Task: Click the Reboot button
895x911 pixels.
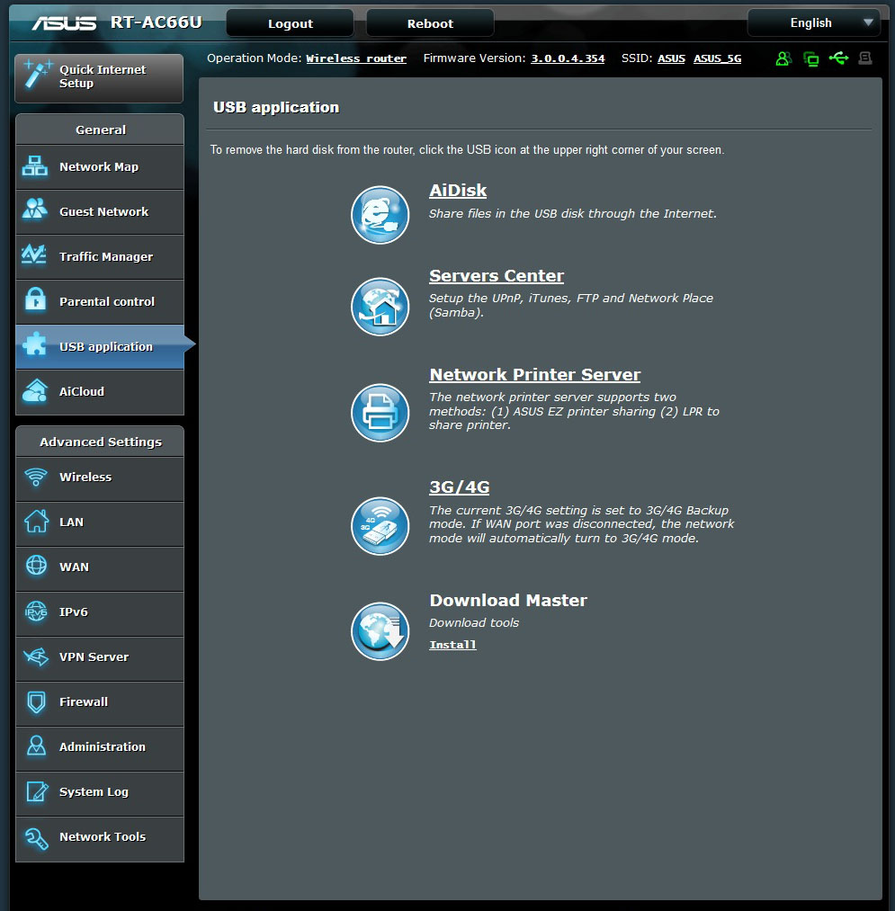Action: coord(430,23)
